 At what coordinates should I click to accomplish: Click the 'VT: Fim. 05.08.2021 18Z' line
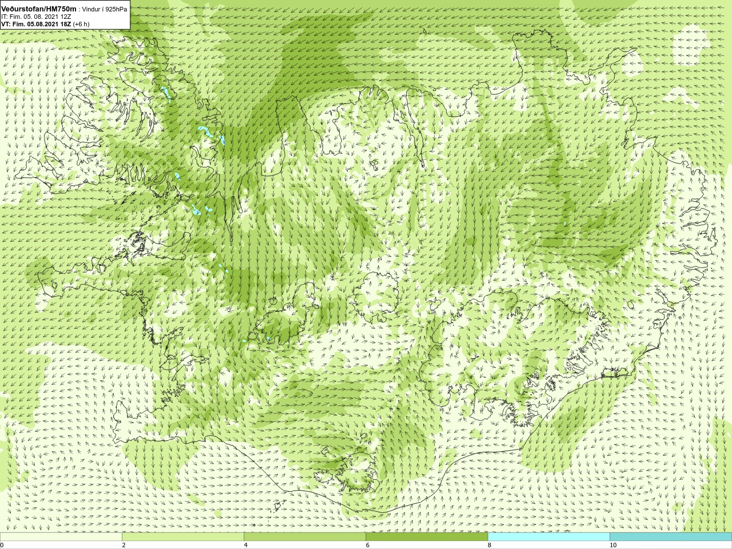(36, 24)
